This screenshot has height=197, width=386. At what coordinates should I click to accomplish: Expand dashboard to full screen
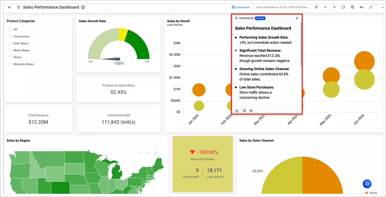tap(370, 7)
